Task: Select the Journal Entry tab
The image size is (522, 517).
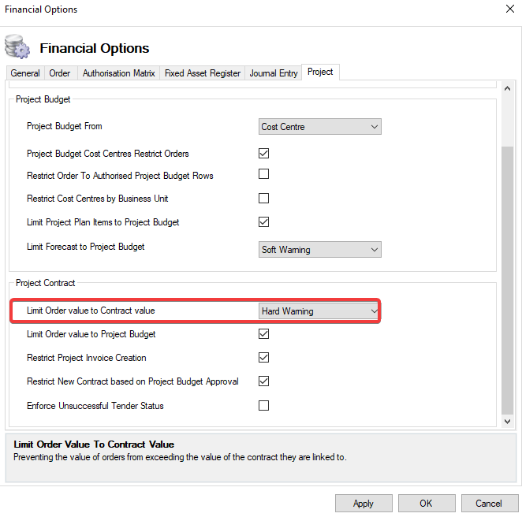Action: (274, 73)
